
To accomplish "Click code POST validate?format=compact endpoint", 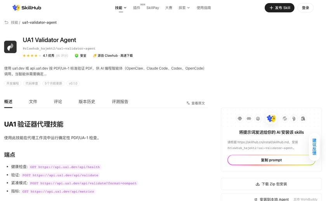I will click(83, 183).
